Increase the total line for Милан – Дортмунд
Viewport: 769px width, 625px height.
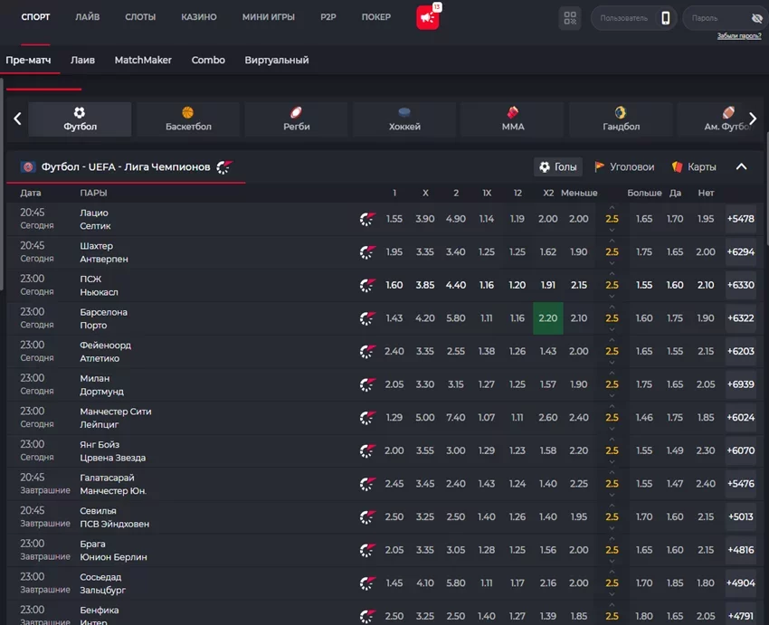[612, 374]
